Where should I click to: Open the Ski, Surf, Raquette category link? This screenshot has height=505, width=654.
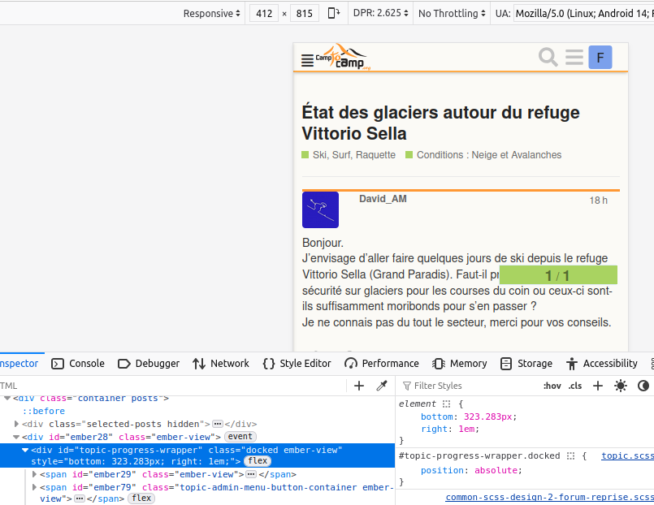click(x=353, y=155)
